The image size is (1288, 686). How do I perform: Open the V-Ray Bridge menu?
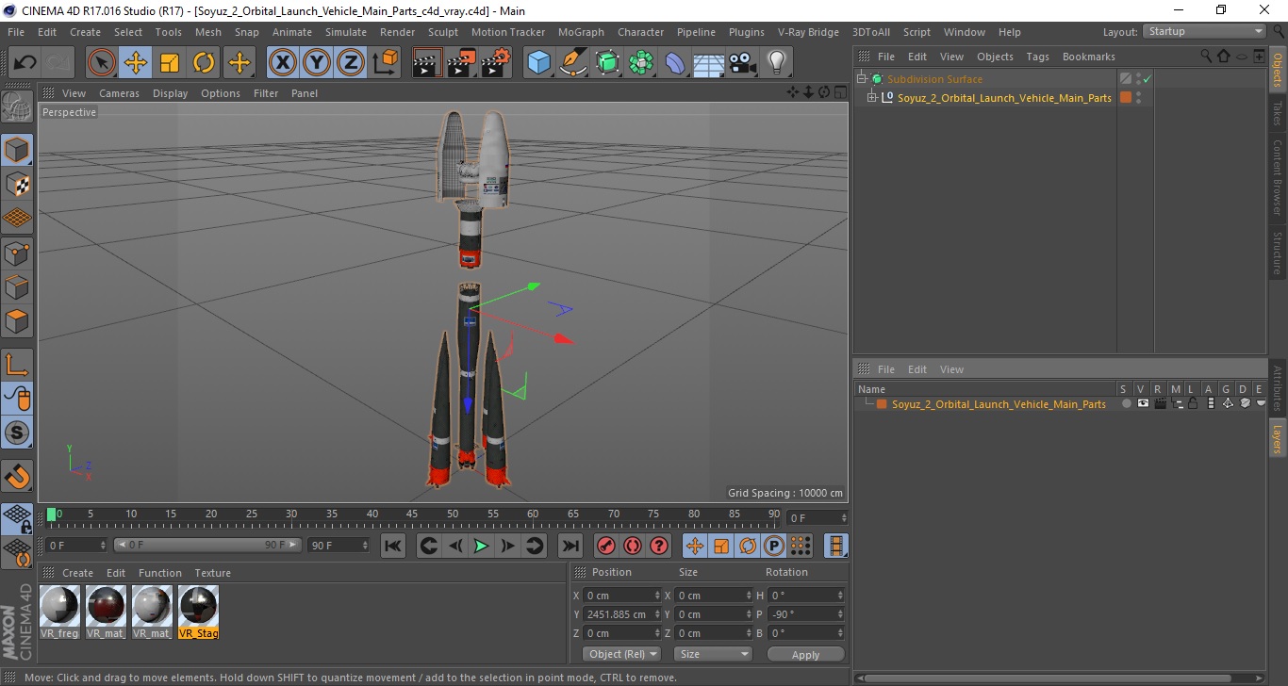[x=808, y=32]
